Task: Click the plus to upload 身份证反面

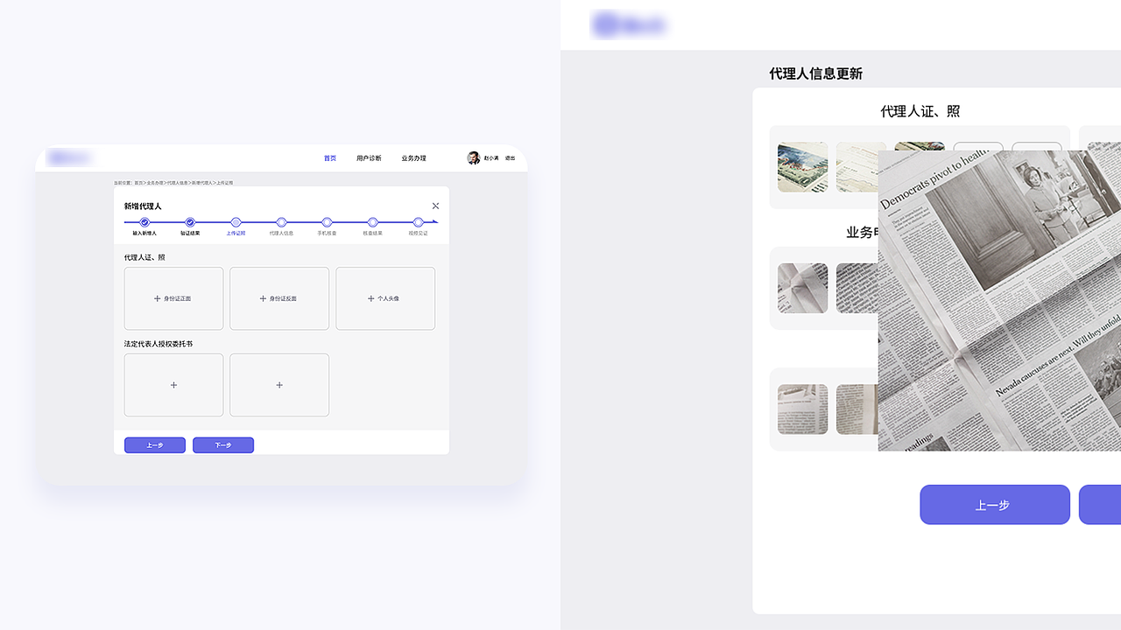Action: (x=279, y=298)
